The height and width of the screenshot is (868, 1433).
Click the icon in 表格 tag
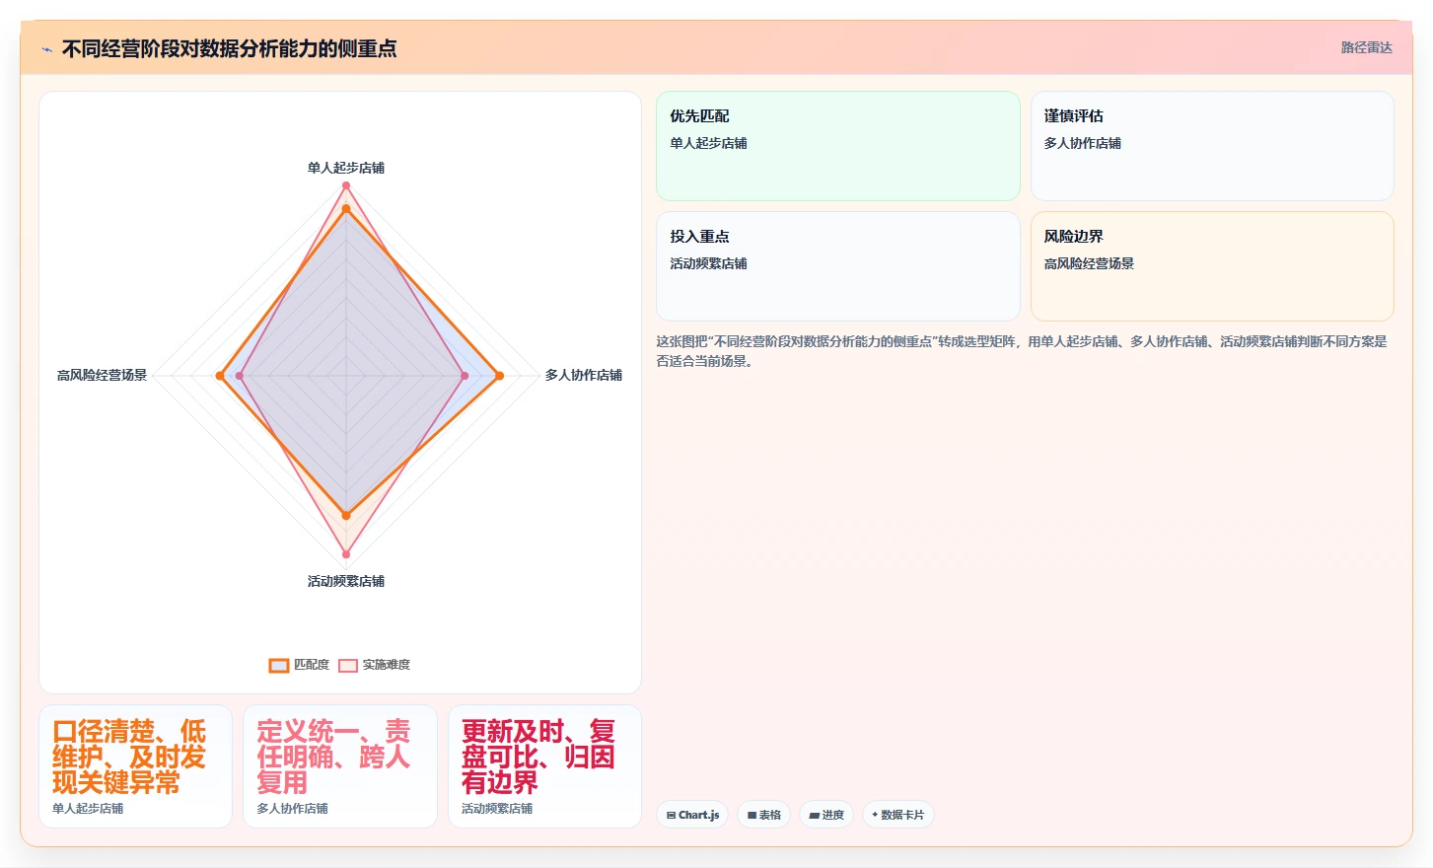[752, 815]
